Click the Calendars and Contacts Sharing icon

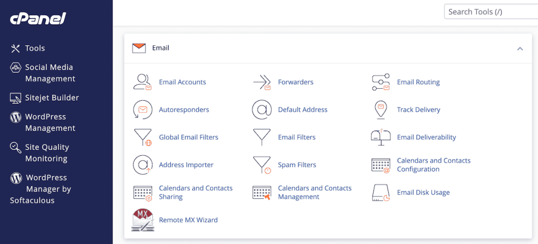(x=142, y=193)
